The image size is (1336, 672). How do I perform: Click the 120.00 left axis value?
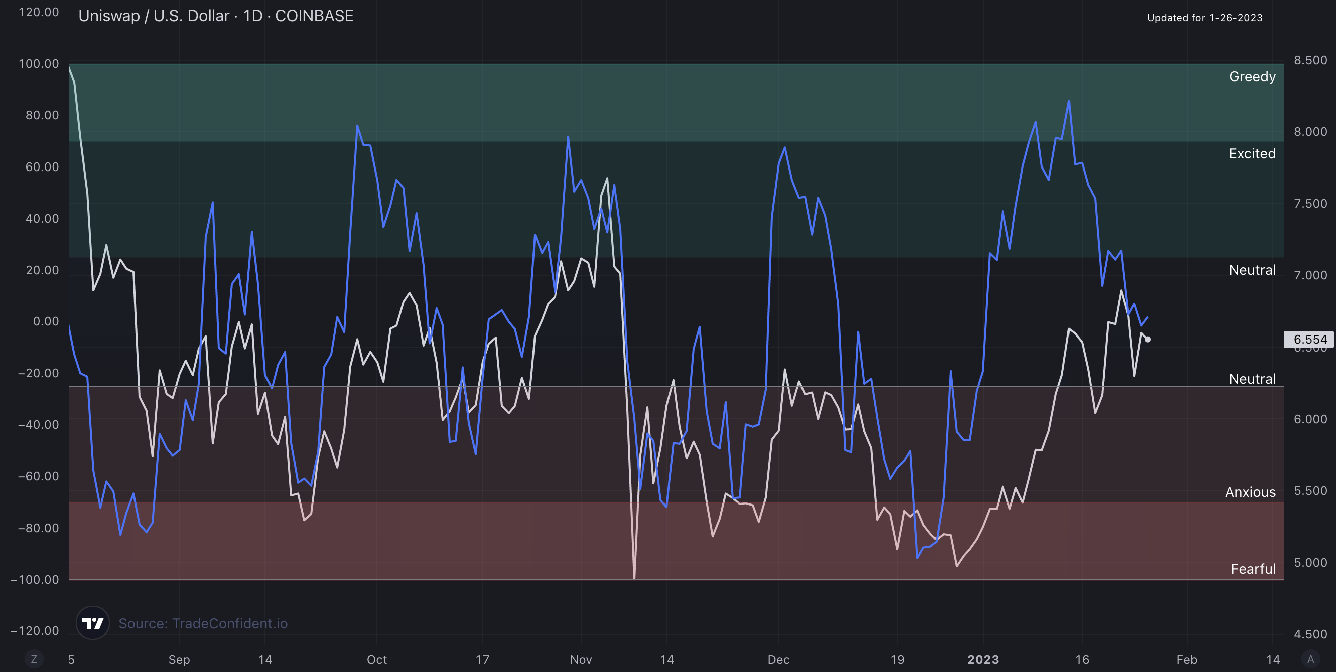(39, 12)
